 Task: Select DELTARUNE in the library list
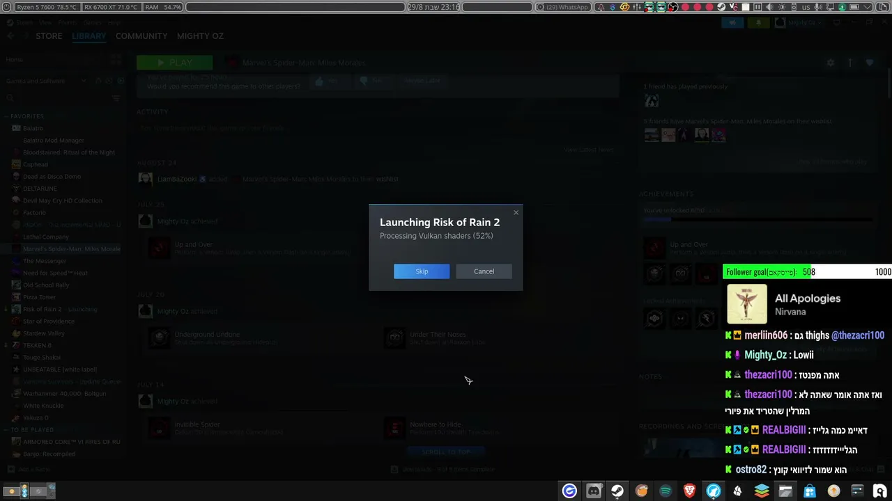click(x=40, y=189)
